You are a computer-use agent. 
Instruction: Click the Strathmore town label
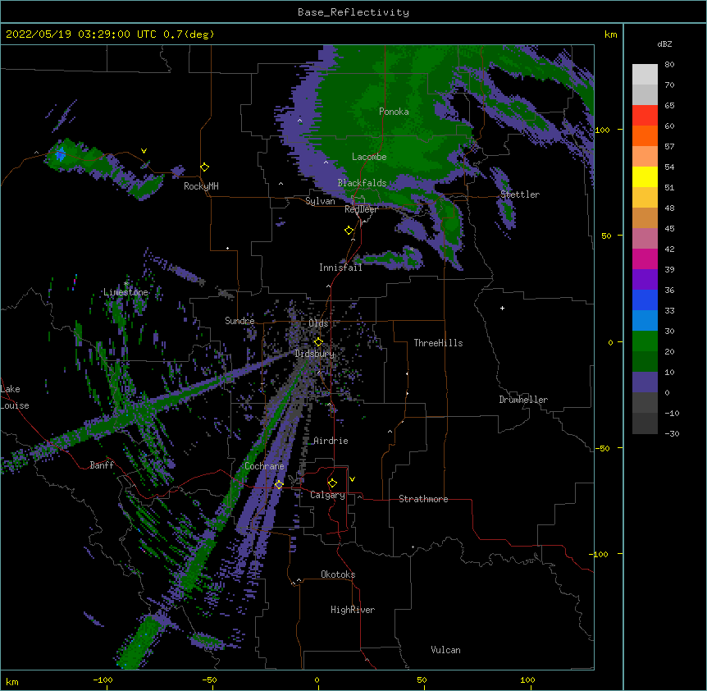point(423,499)
